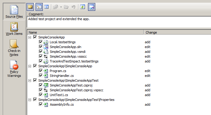Uncheck SimpleConsoleApp.vssscc checkbox

41,56
